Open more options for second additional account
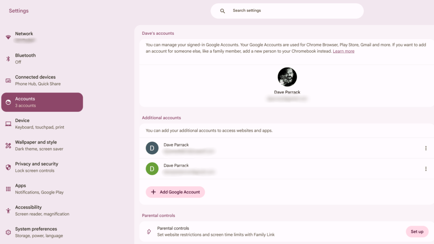Screen dimensions: 434x244 click(426, 169)
